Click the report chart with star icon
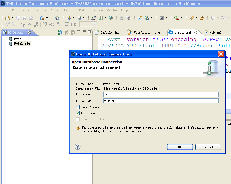Viewport: 231px width, 184px height. coord(139,18)
